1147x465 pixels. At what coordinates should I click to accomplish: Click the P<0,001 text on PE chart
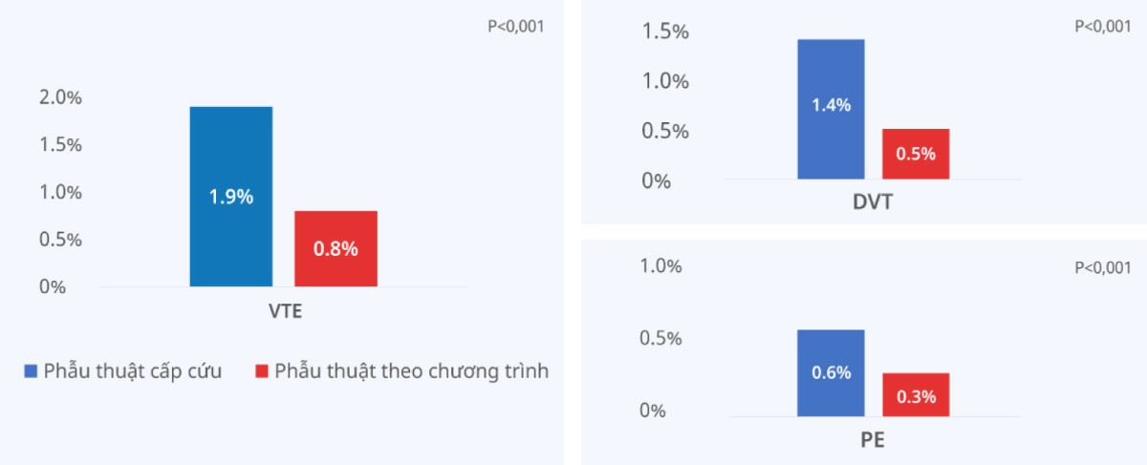(x=1102, y=268)
